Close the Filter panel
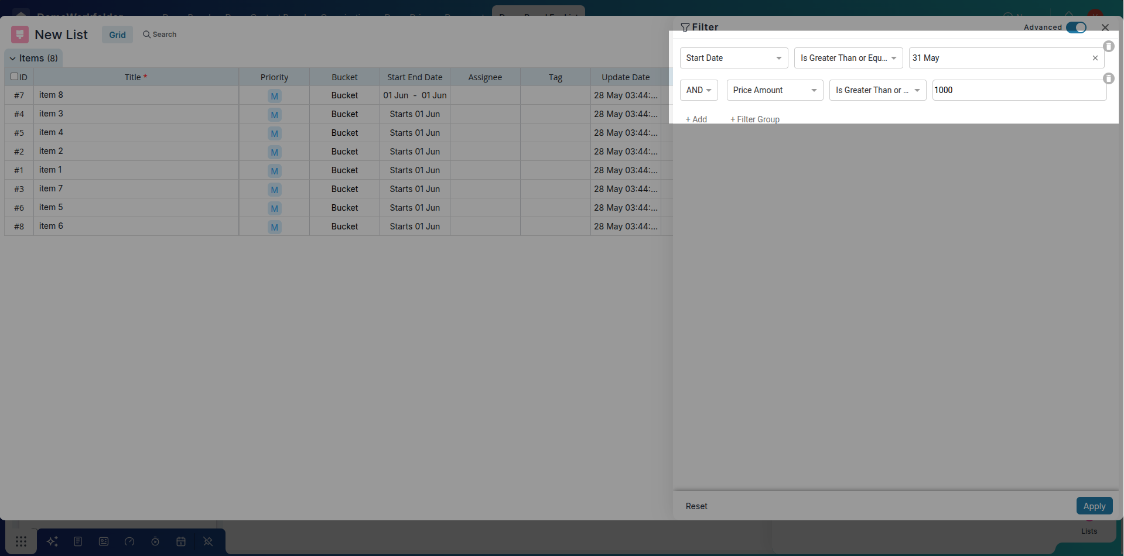The height and width of the screenshot is (556, 1124). point(1105,28)
